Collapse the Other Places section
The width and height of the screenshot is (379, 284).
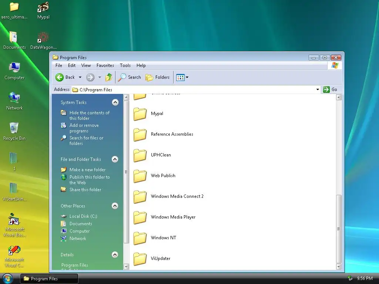[x=115, y=206]
